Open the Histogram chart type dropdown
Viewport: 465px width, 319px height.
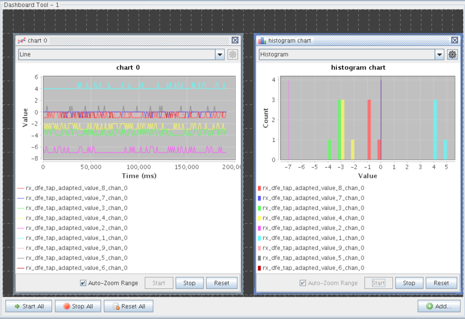[x=439, y=55]
